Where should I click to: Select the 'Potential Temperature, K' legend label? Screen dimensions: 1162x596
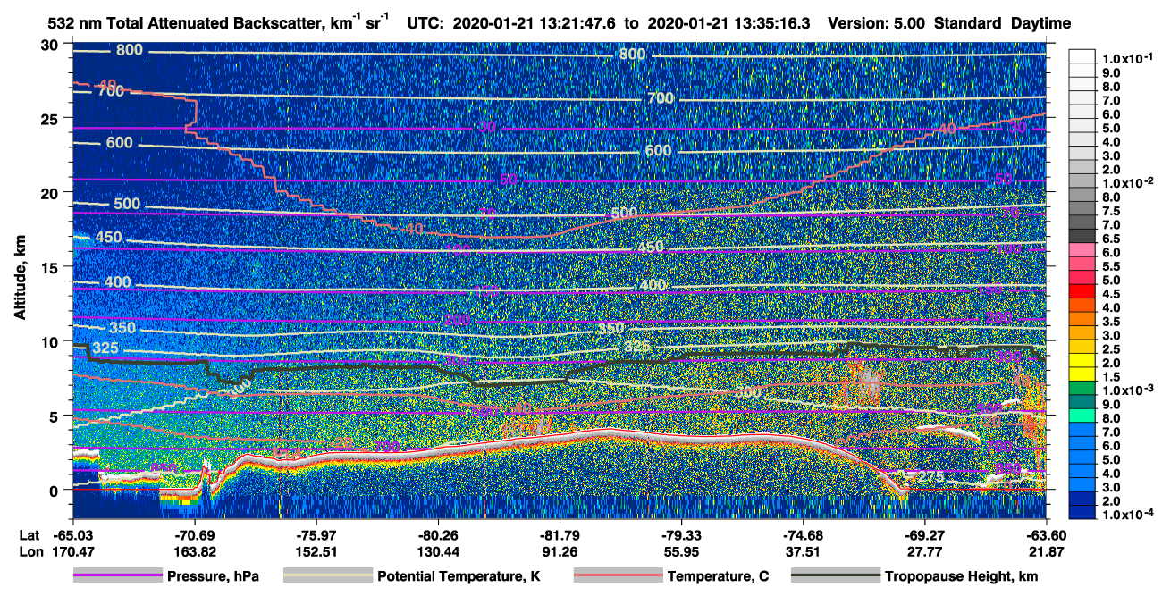point(459,577)
